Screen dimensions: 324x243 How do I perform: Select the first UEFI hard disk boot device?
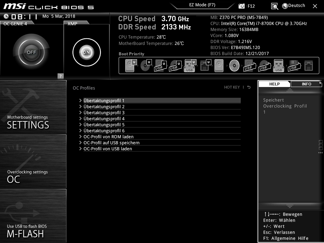(x=131, y=65)
